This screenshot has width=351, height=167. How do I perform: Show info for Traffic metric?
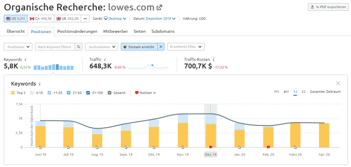105,60
